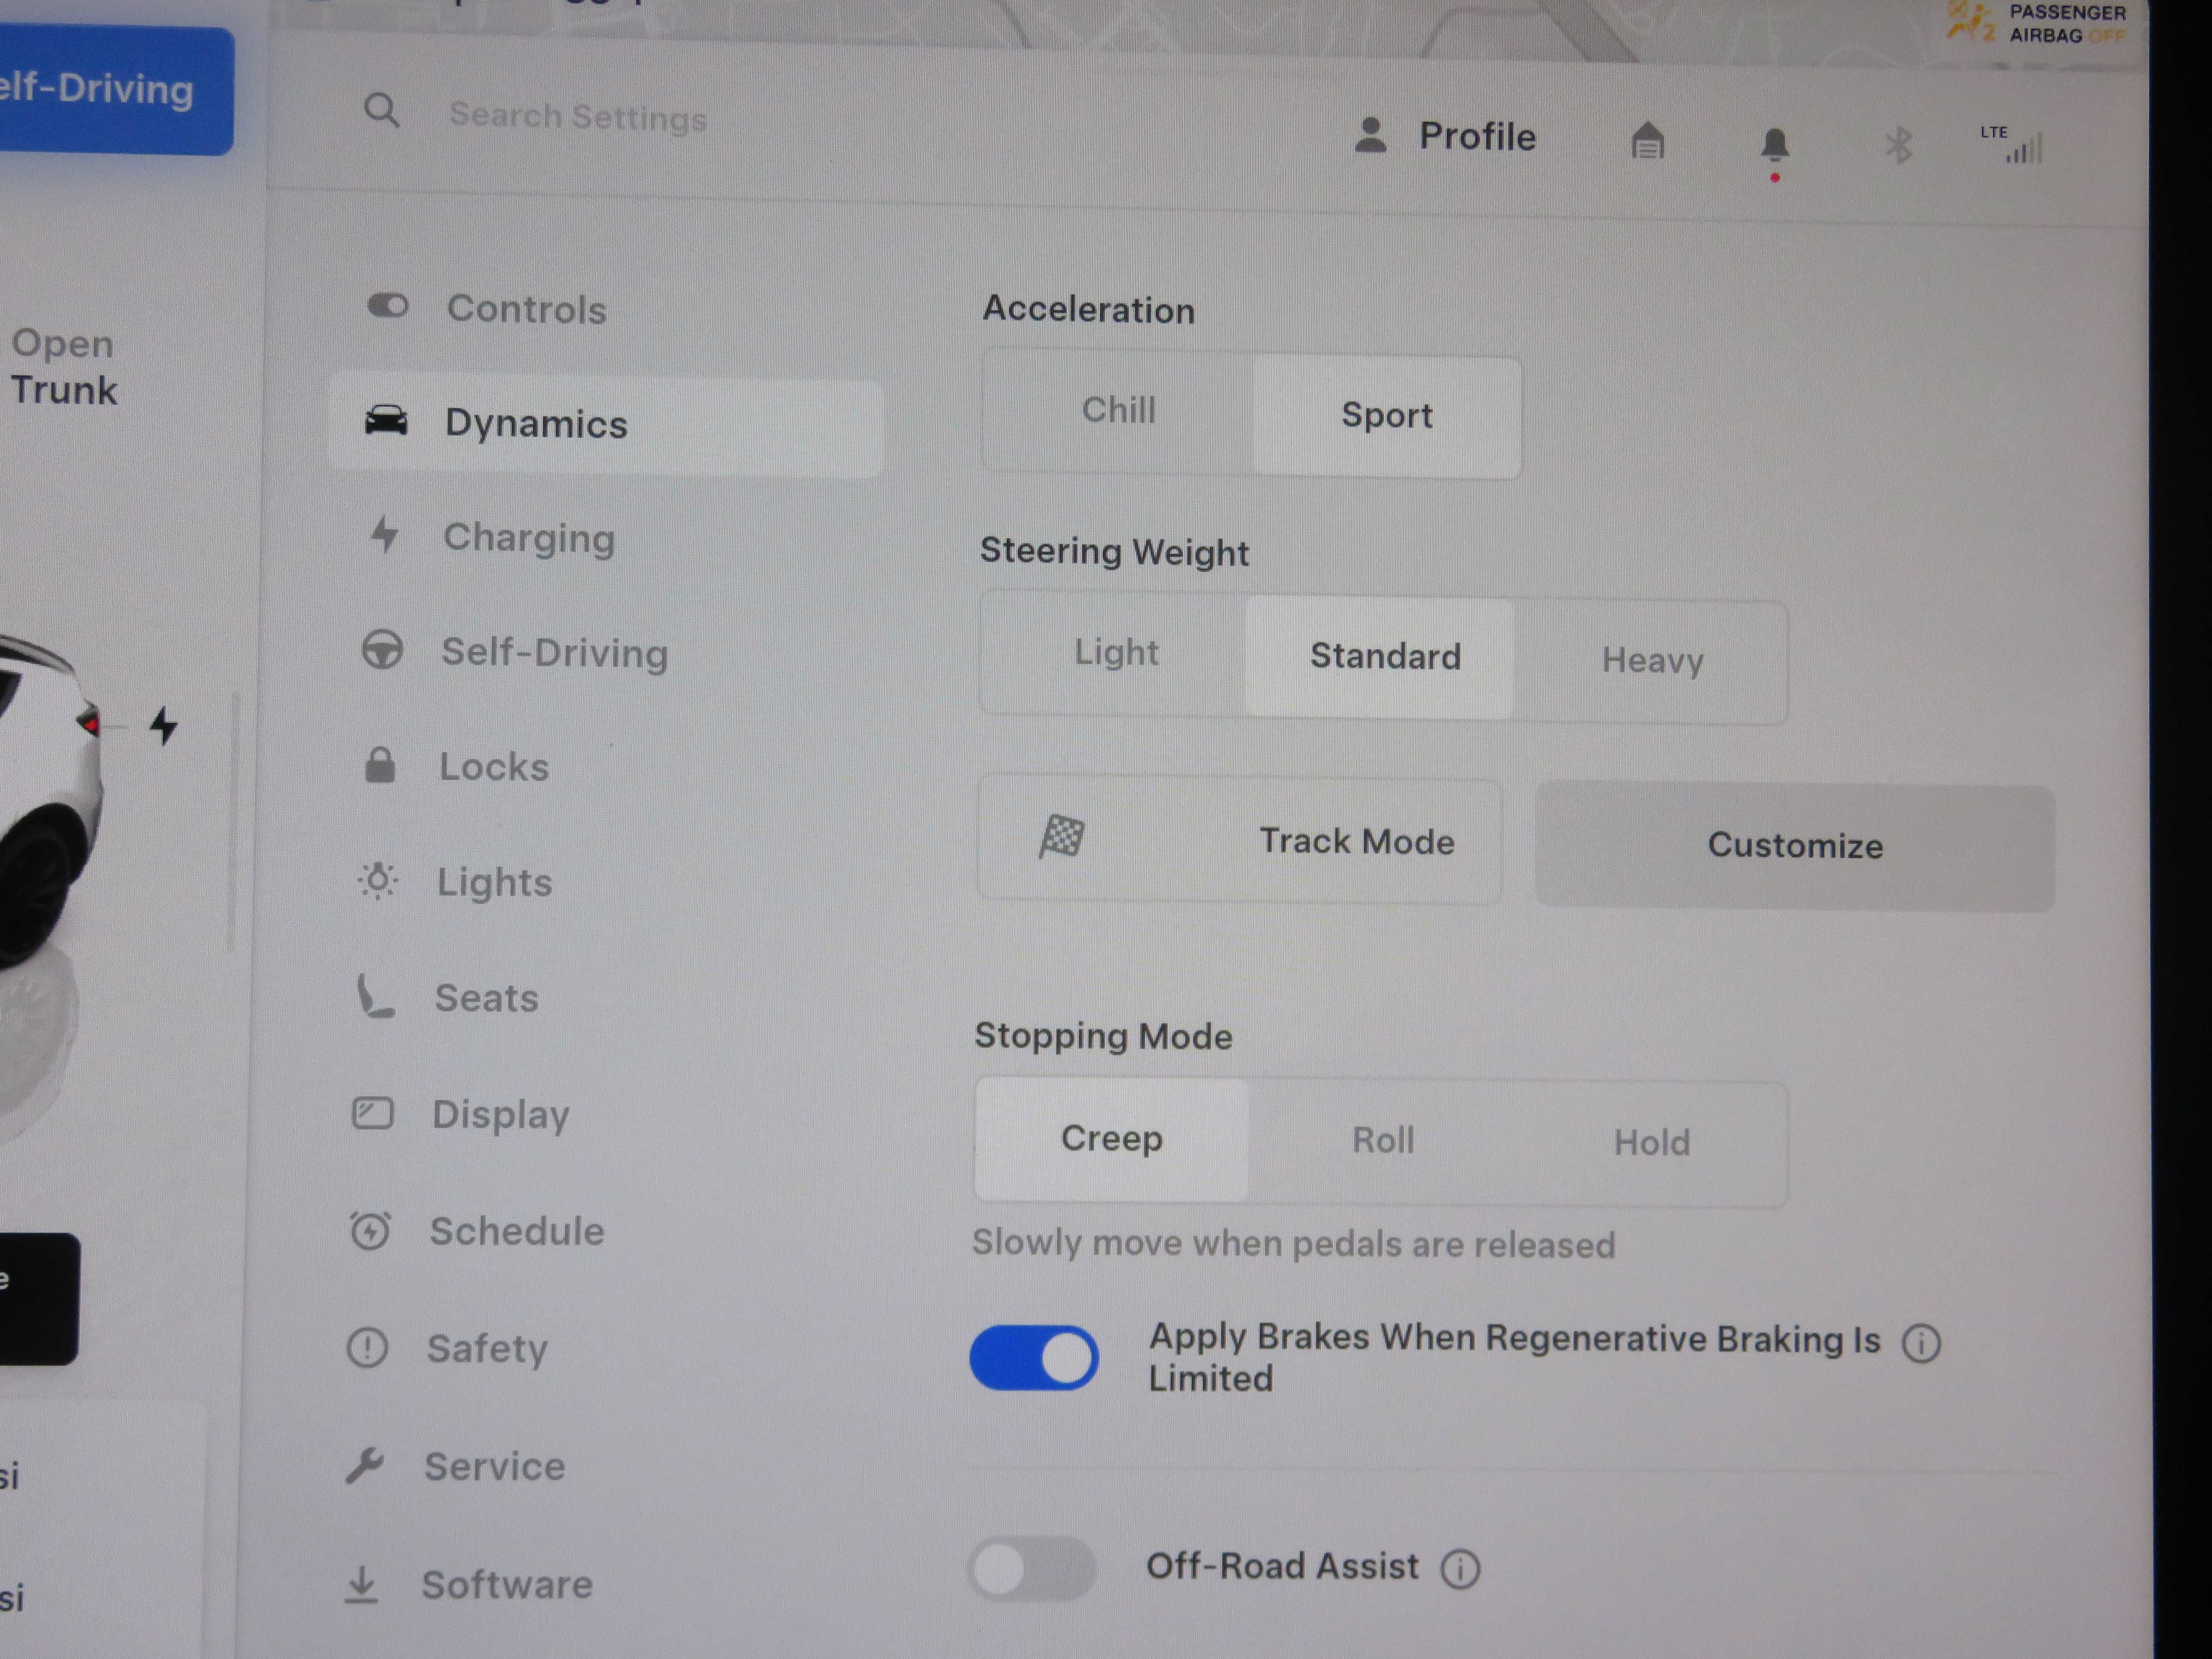Set steering weight to Heavy
The width and height of the screenshot is (2212, 1659).
click(1651, 661)
